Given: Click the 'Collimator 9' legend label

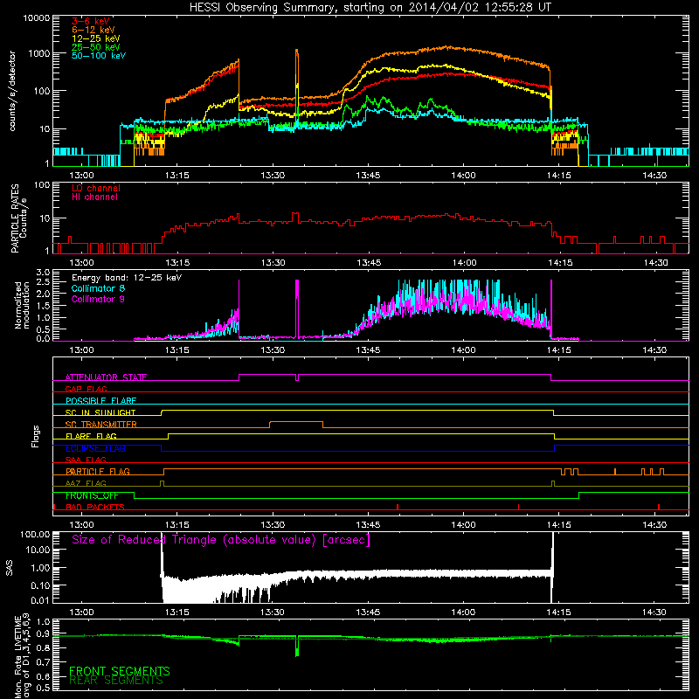Looking at the screenshot, I should tap(98, 299).
